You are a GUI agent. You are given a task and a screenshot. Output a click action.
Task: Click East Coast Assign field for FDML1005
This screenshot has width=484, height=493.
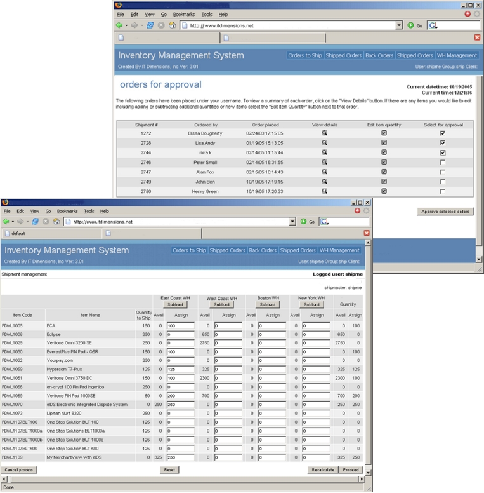180,326
